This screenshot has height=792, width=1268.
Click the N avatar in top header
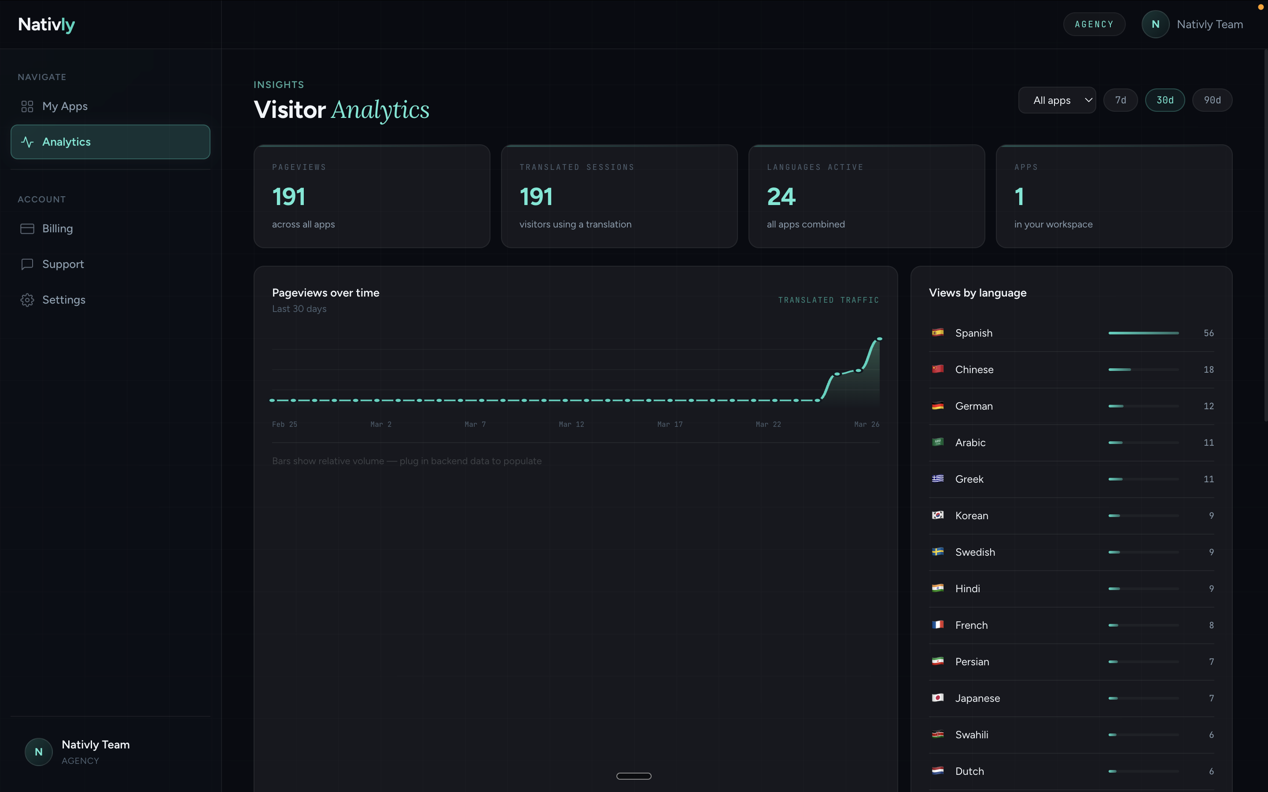(x=1155, y=25)
